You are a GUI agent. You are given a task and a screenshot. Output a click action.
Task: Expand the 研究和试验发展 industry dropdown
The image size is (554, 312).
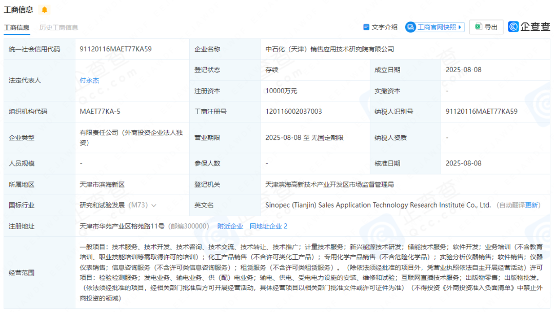(x=154, y=205)
